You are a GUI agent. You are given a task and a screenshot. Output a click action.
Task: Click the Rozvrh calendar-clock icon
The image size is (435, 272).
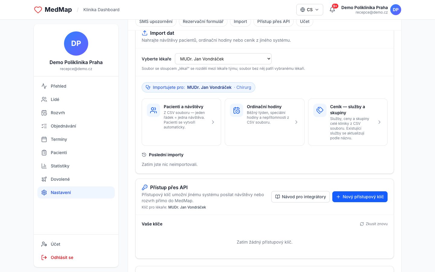tap(44, 113)
